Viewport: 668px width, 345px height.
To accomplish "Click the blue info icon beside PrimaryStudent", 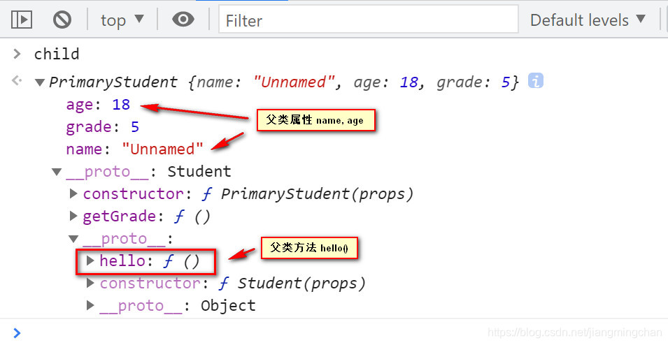I will [536, 80].
